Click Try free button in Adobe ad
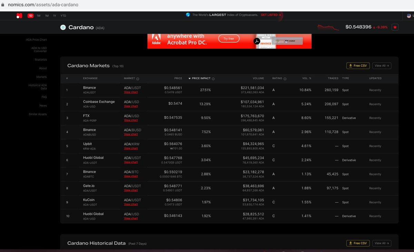 [229, 39]
